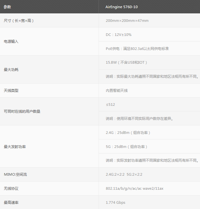The height and width of the screenshot is (209, 200).
Task: Select the ≤512 user count value
Action: tap(110, 104)
